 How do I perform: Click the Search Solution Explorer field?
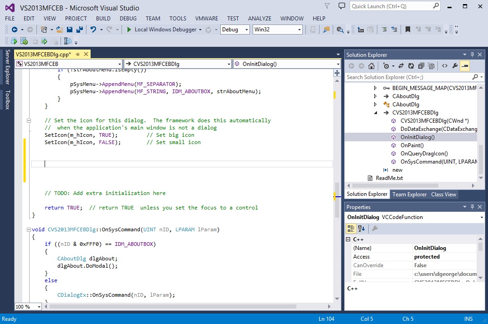pyautogui.click(x=415, y=77)
